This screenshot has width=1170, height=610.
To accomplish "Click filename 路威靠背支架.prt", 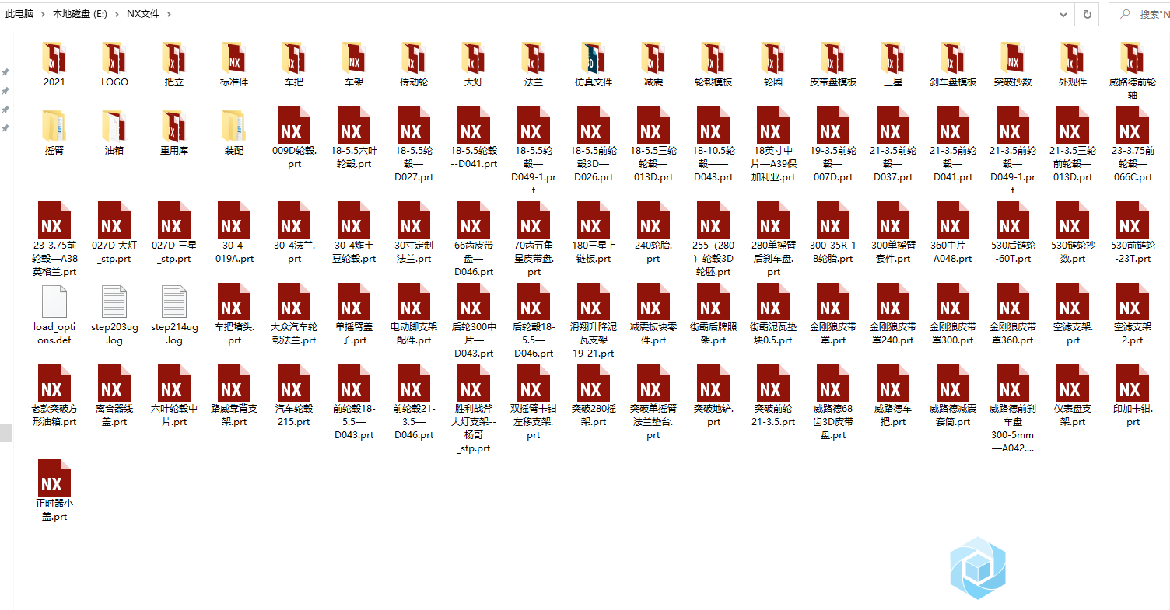I will click(234, 415).
